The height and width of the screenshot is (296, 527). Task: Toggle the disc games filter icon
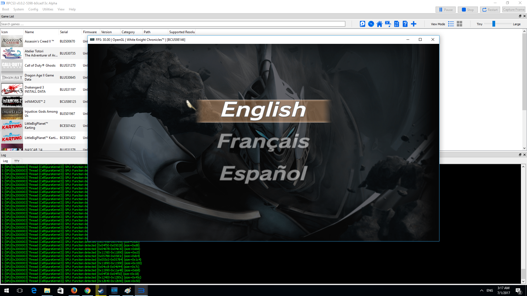pos(371,24)
